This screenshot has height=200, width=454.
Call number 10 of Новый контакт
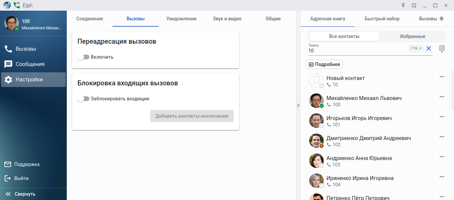[332, 85]
